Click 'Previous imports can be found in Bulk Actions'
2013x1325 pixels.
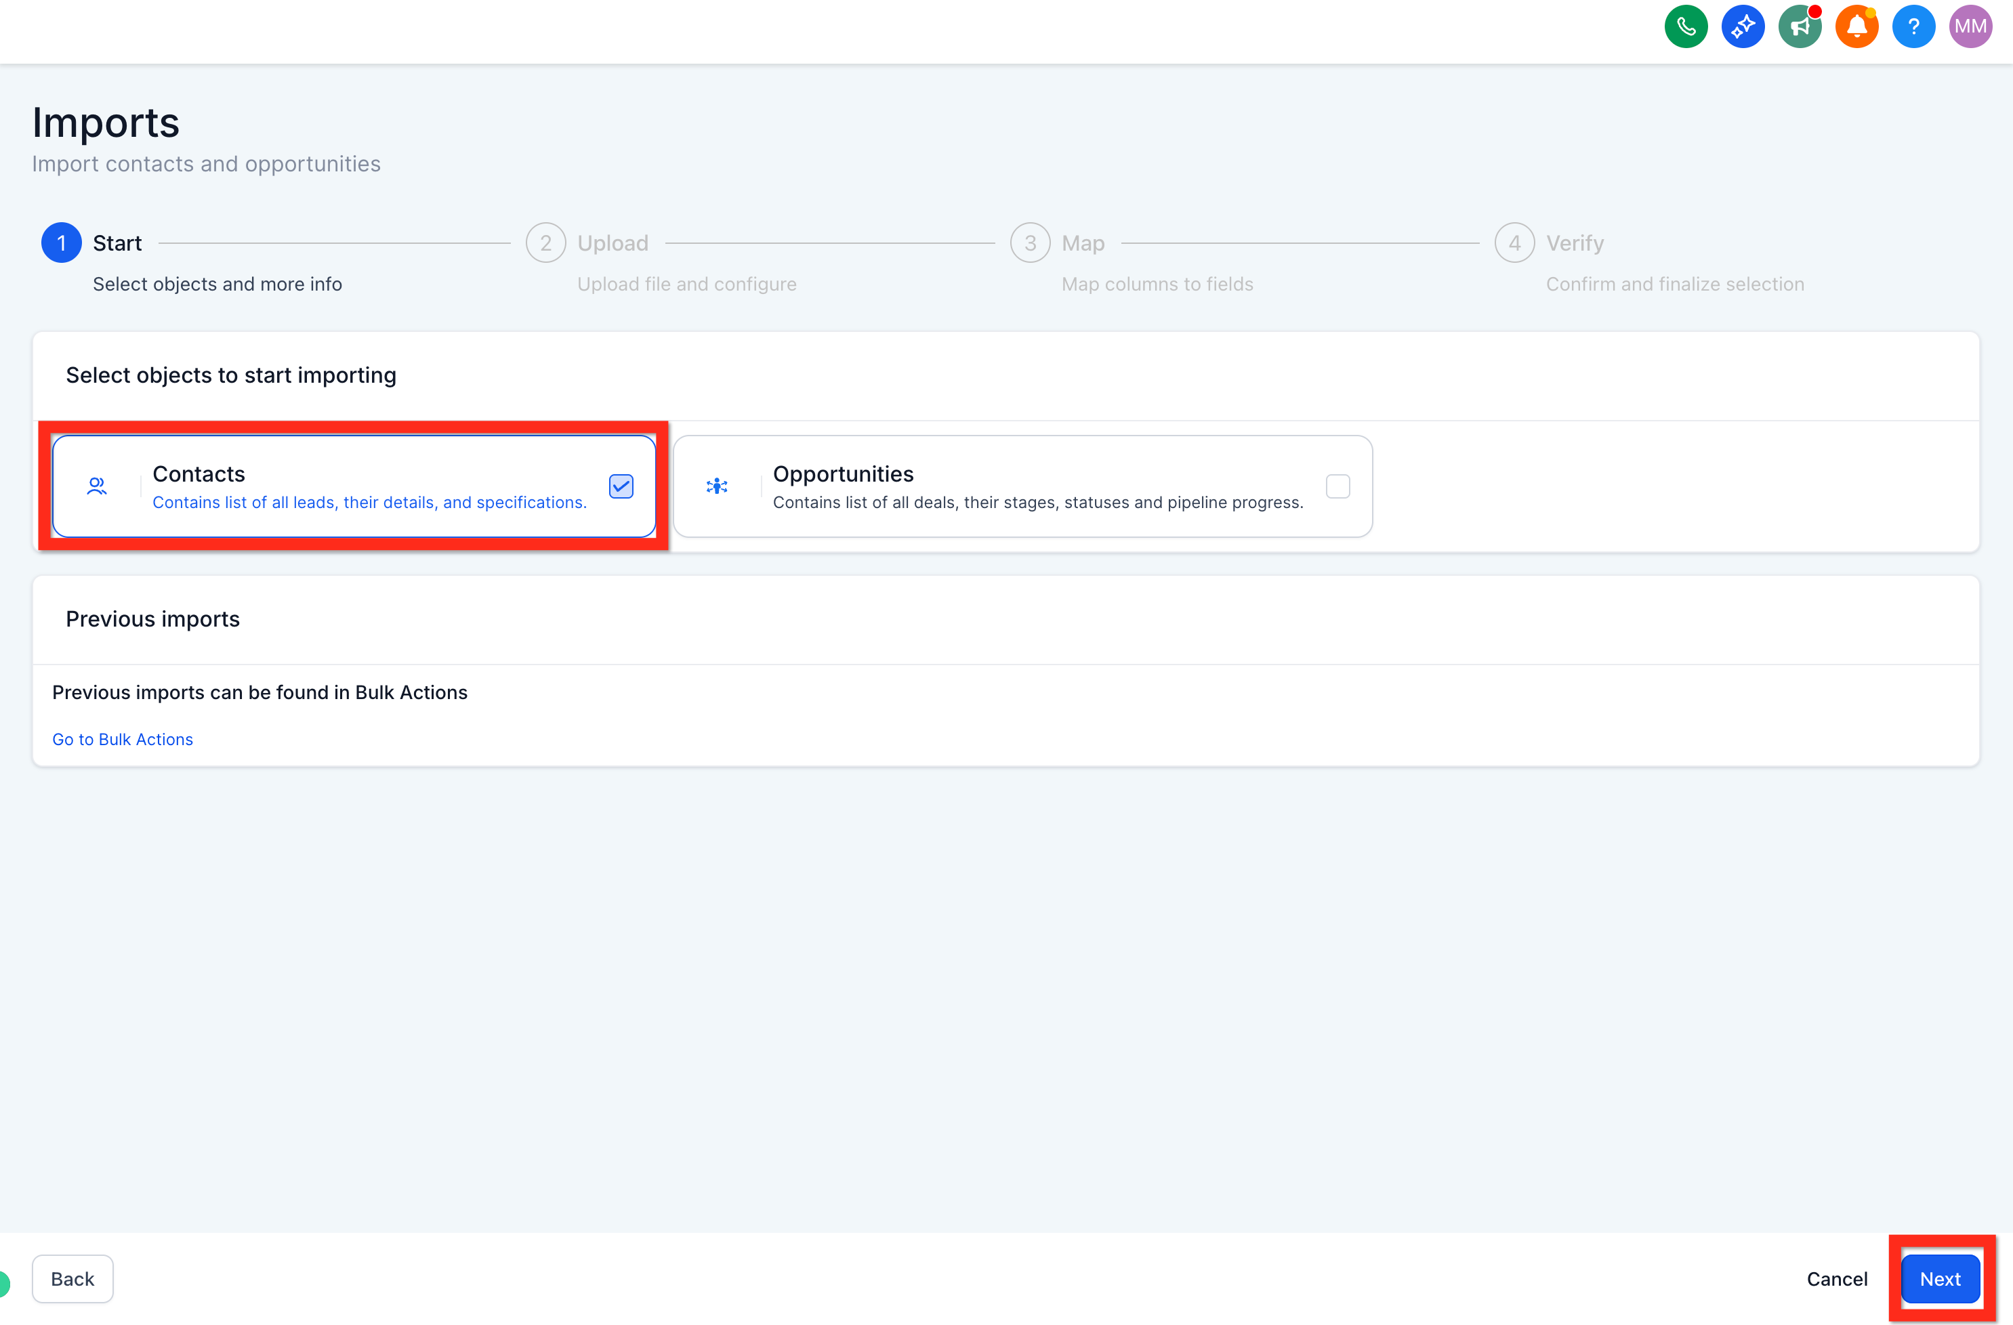tap(260, 692)
